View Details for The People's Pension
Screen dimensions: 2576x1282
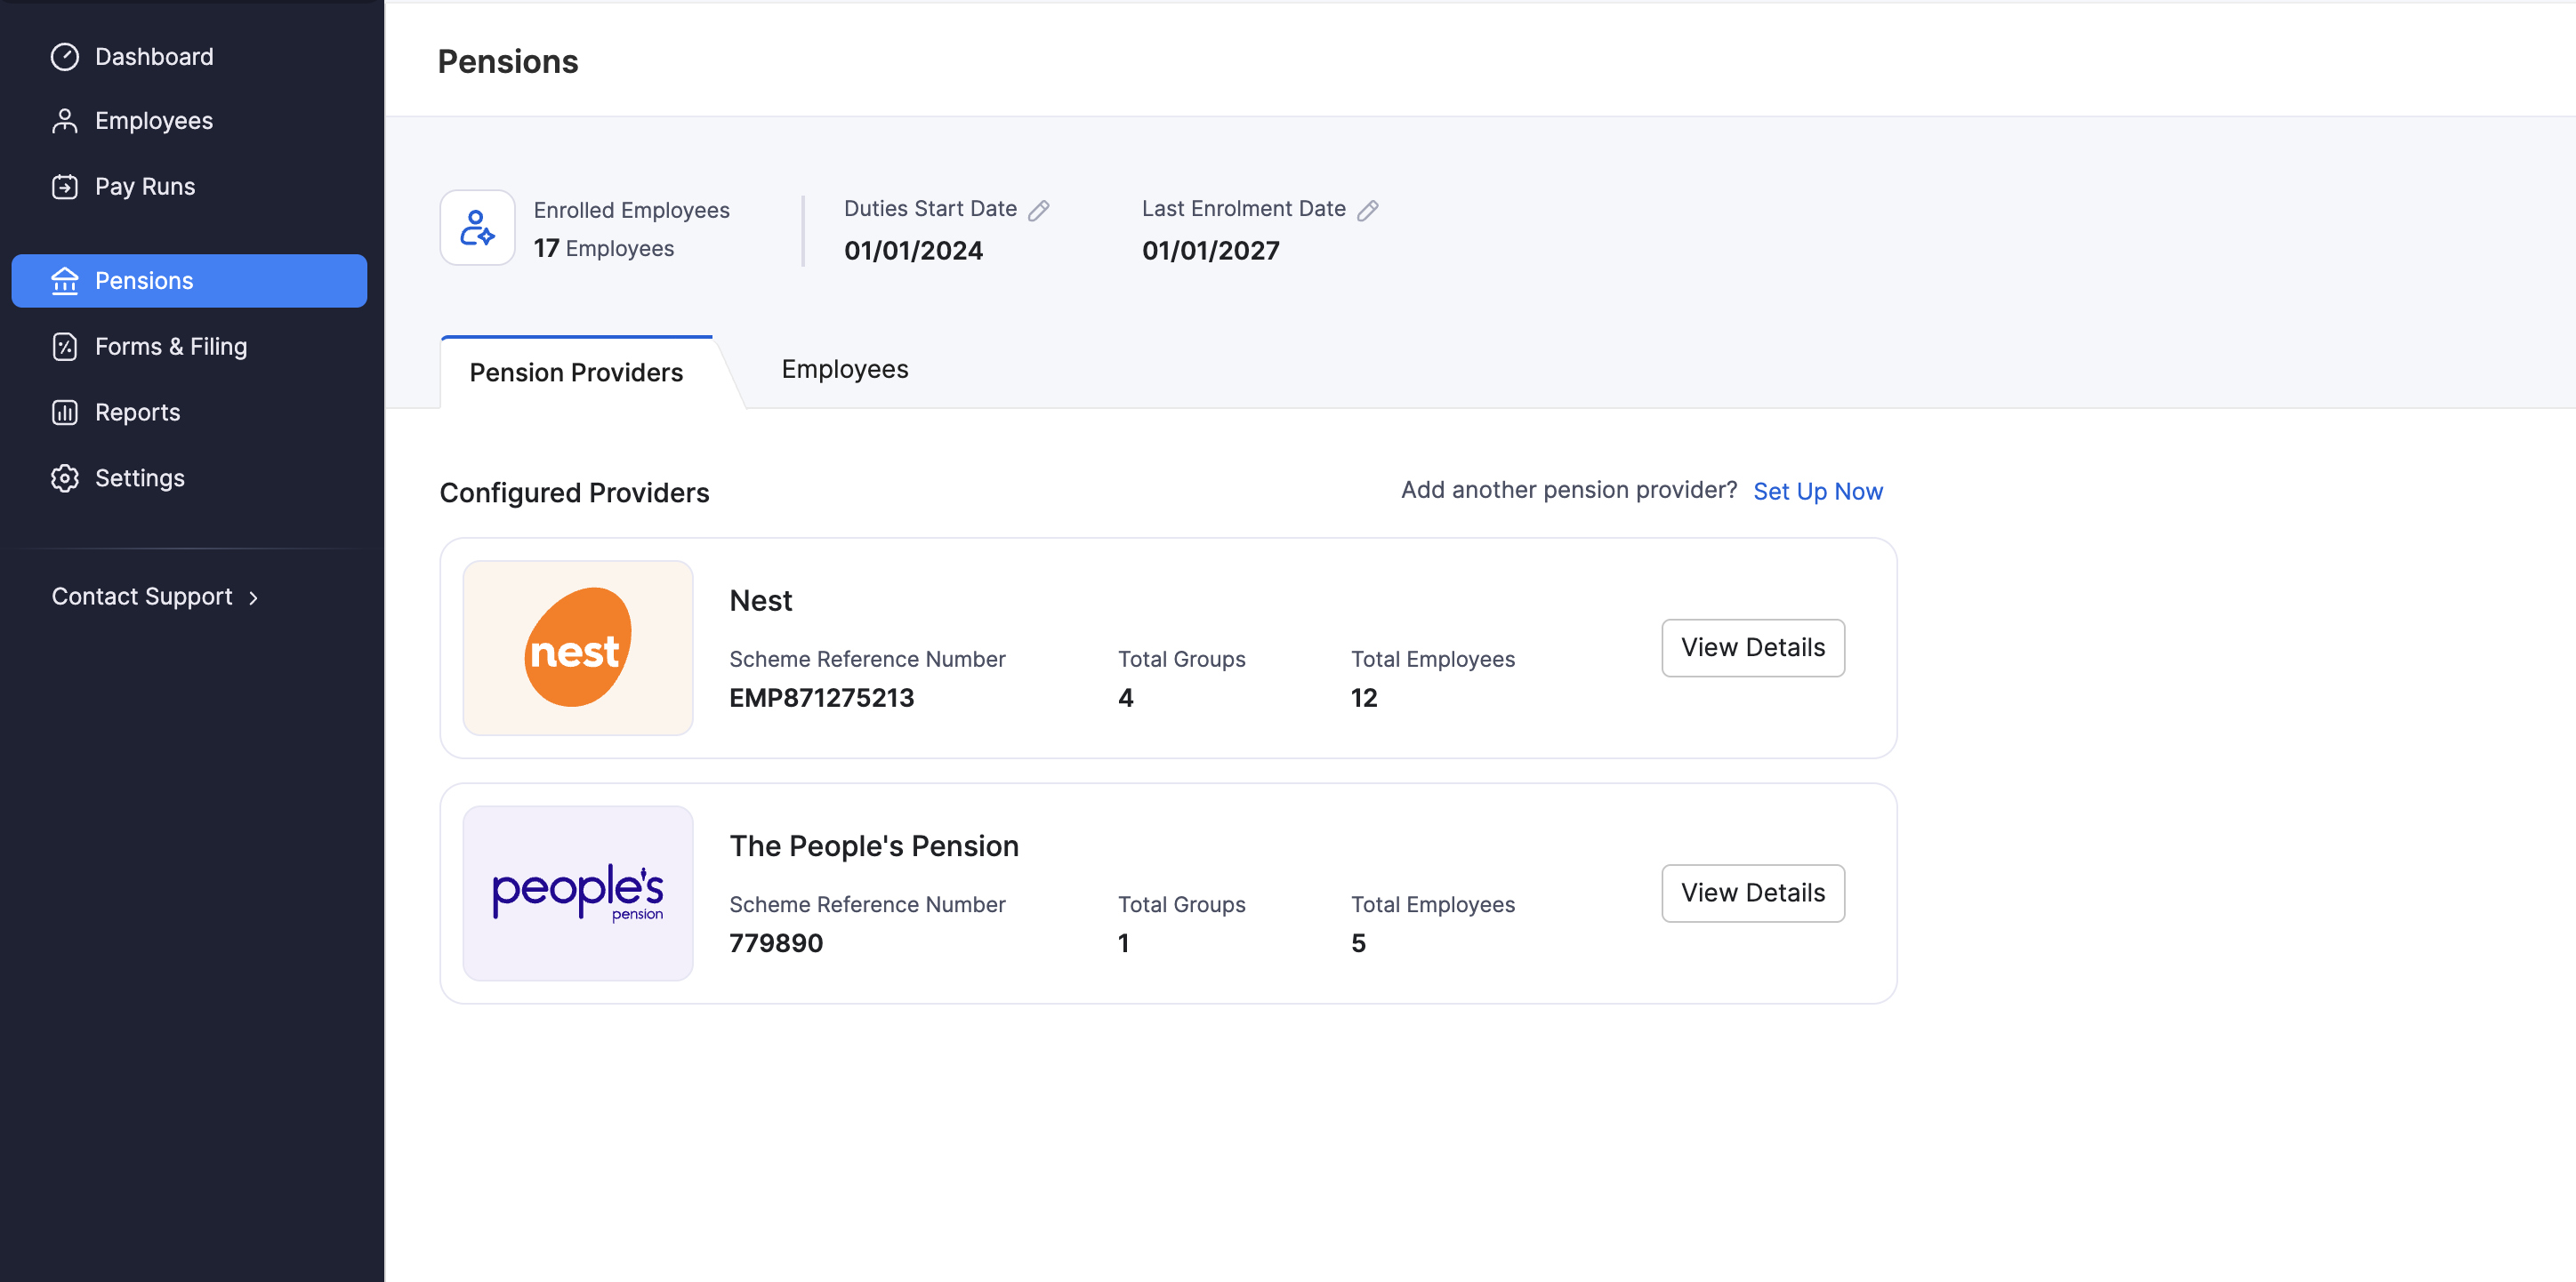(x=1753, y=893)
